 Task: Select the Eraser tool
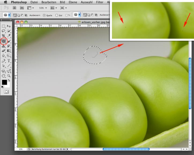click(x=3, y=51)
